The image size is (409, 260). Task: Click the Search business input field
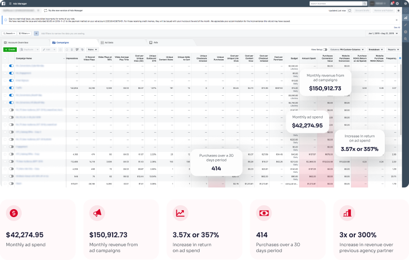[x=337, y=3]
